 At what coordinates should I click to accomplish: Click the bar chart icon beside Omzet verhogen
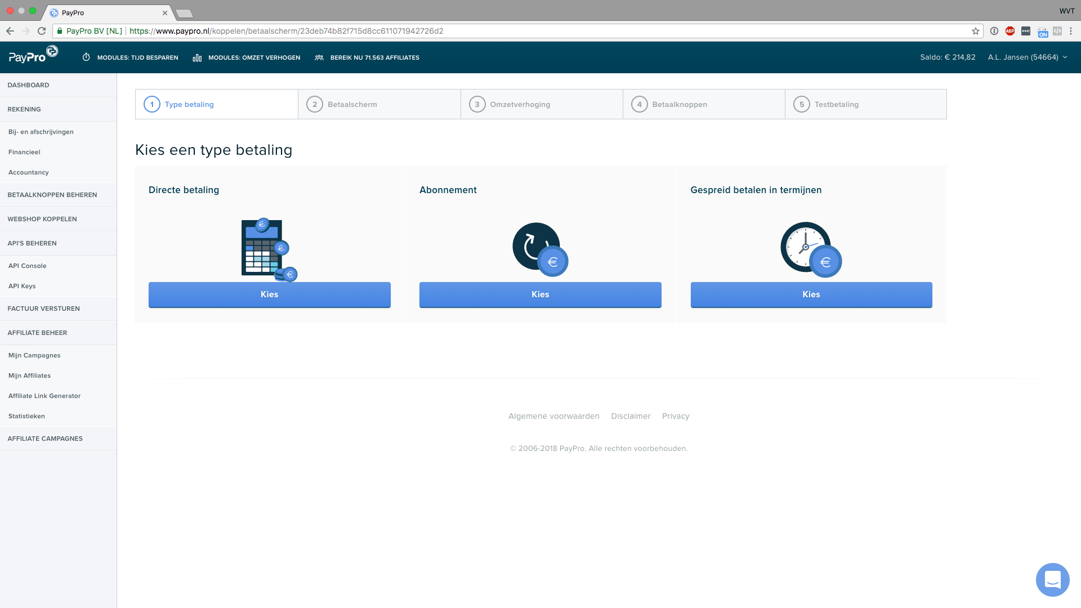197,57
